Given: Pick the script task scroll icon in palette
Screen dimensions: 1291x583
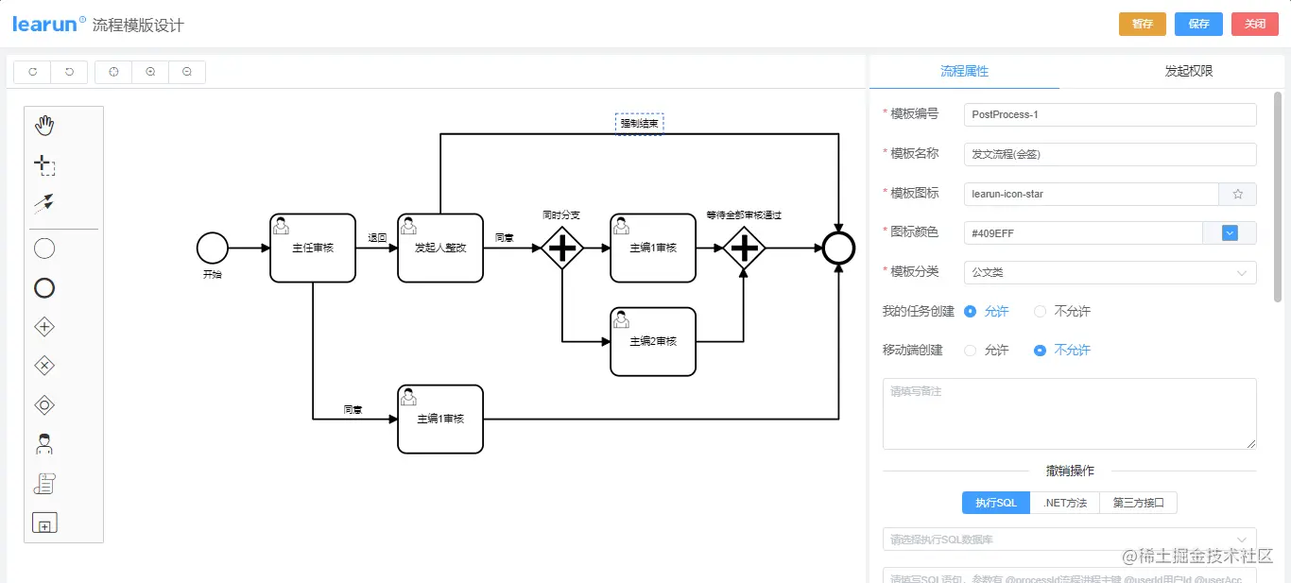Looking at the screenshot, I should tap(44, 483).
